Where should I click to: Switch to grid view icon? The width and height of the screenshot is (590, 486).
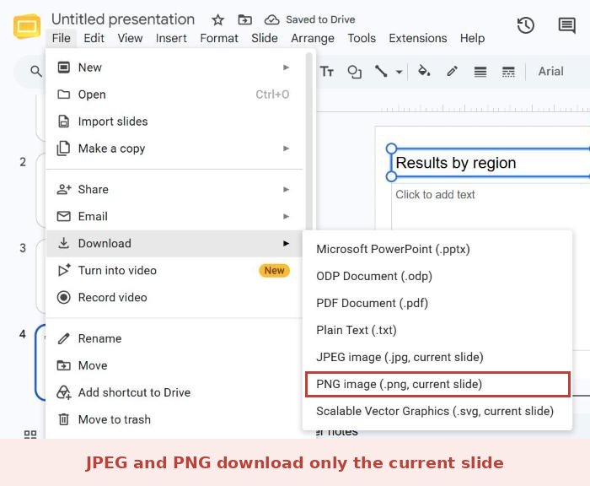tap(30, 435)
